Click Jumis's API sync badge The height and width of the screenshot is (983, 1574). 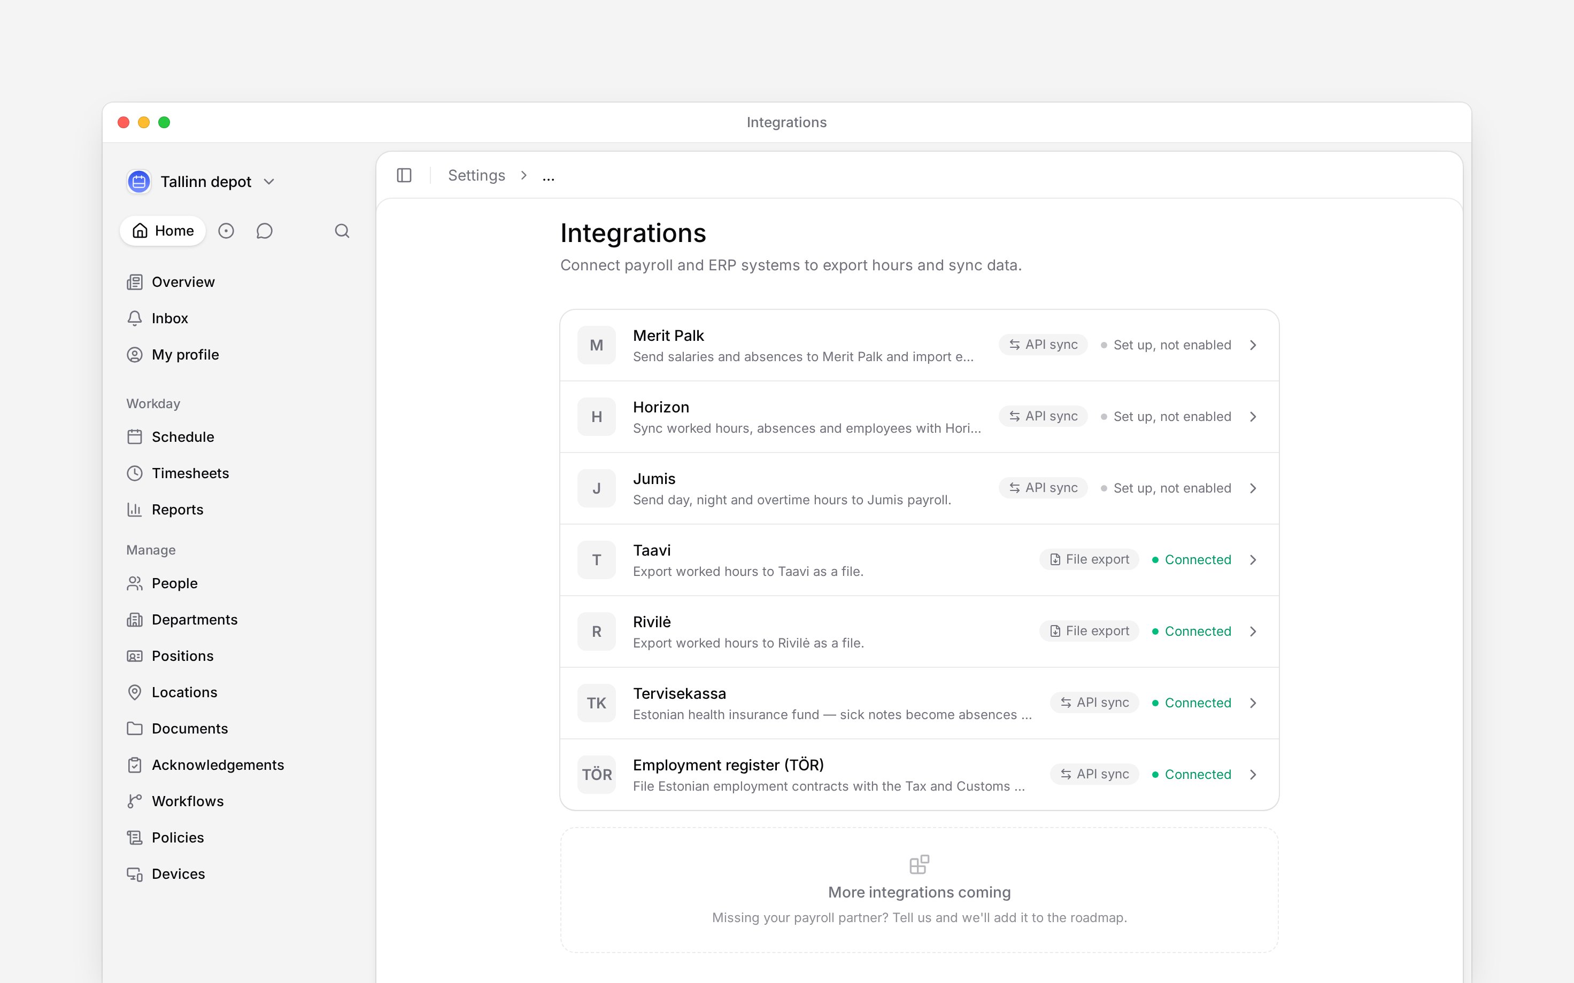(1043, 488)
